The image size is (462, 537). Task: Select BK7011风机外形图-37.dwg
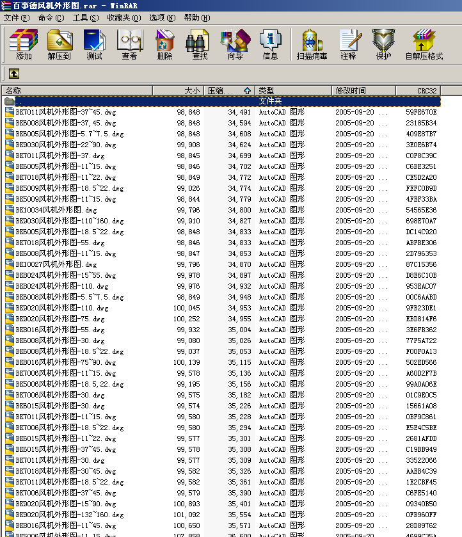[x=60, y=156]
